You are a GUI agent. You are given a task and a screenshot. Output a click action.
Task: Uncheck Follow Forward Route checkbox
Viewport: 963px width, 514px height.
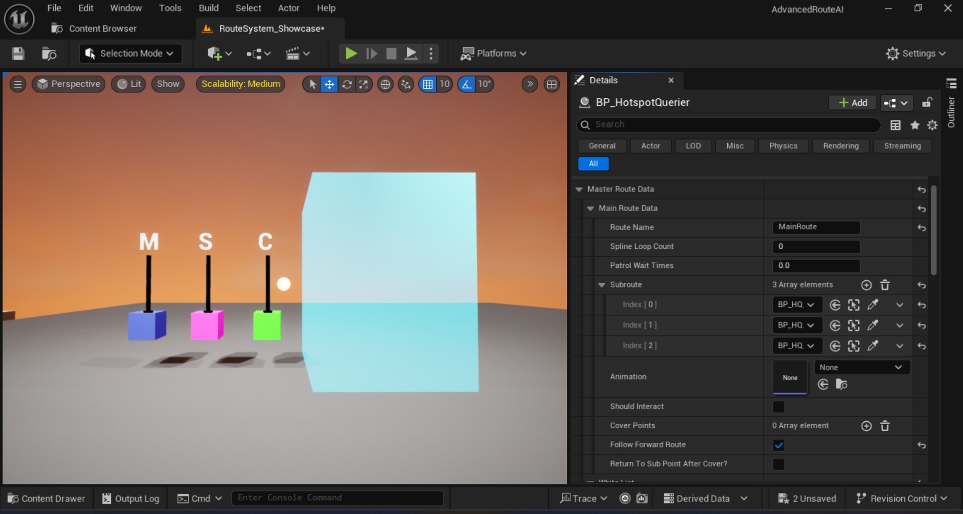tap(778, 445)
